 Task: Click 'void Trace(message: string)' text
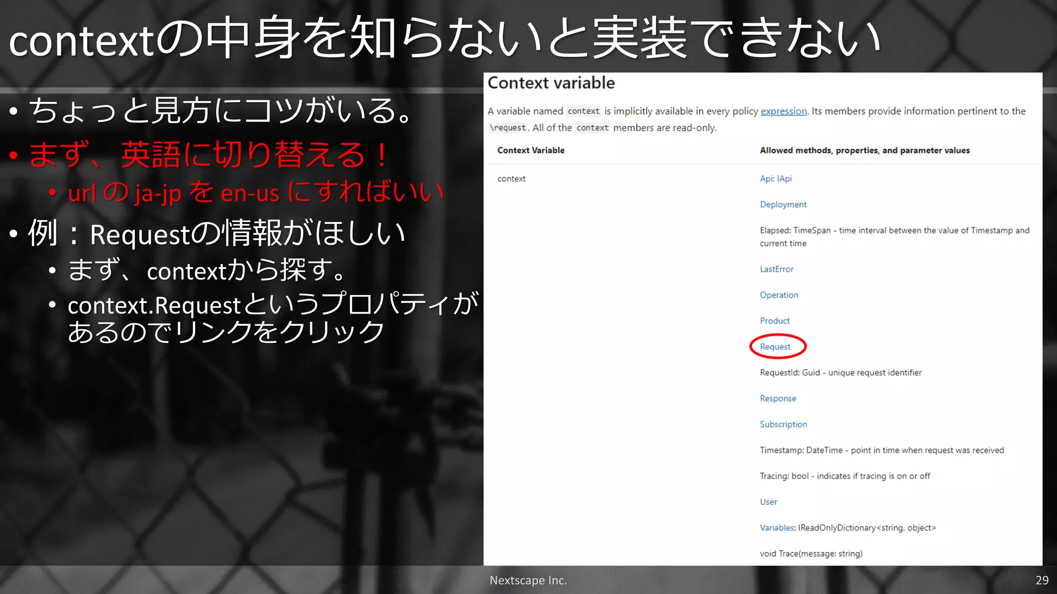point(811,554)
